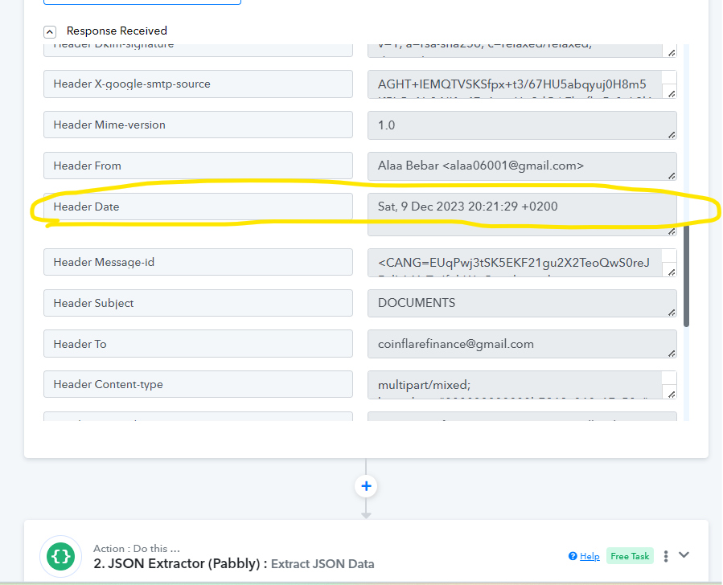Select the Header Mime-version label field
Screen dimensions: 723x585
pos(199,125)
